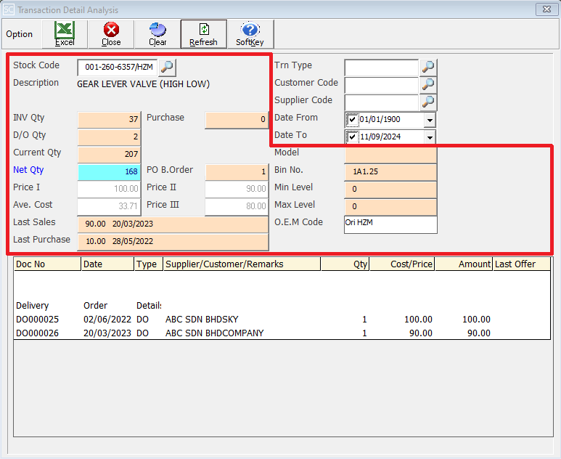Toggle the Date From checkbox
The width and height of the screenshot is (561, 459).
353,120
